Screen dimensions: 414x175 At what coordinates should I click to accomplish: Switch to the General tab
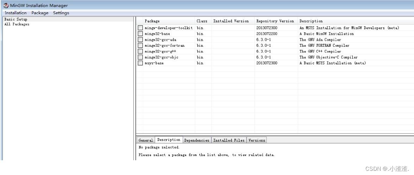coord(146,140)
